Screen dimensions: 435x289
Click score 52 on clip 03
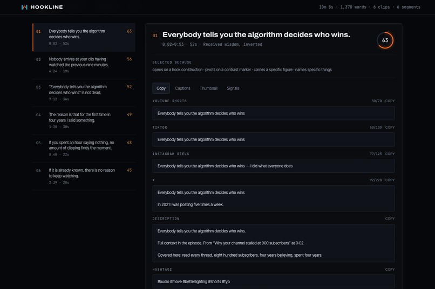coord(130,87)
